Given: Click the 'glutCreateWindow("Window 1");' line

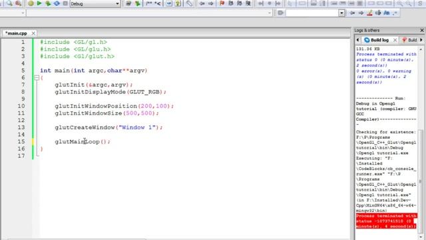Looking at the screenshot, I should click(x=108, y=127).
